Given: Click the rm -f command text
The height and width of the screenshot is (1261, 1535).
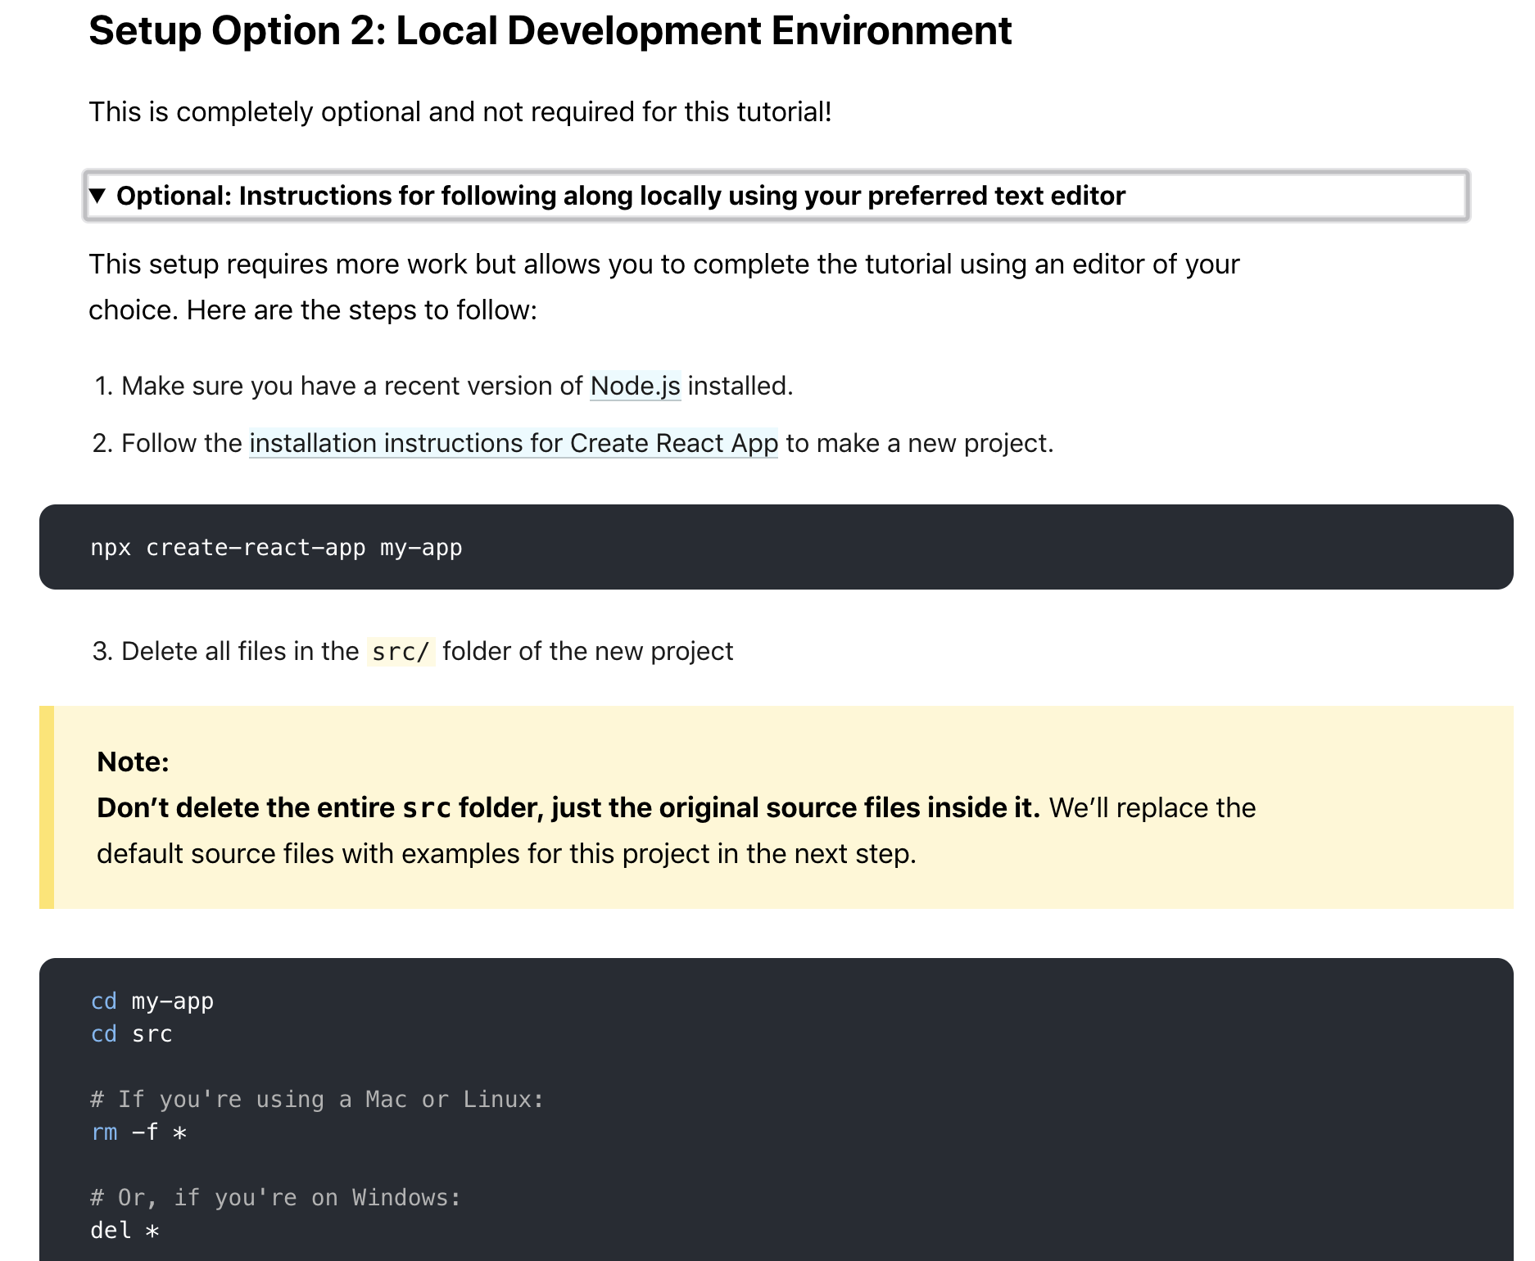Looking at the screenshot, I should pos(139,1132).
